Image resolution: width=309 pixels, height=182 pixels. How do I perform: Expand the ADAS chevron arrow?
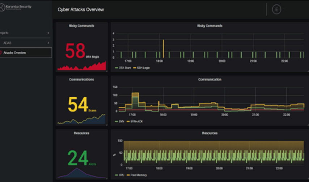coord(48,43)
